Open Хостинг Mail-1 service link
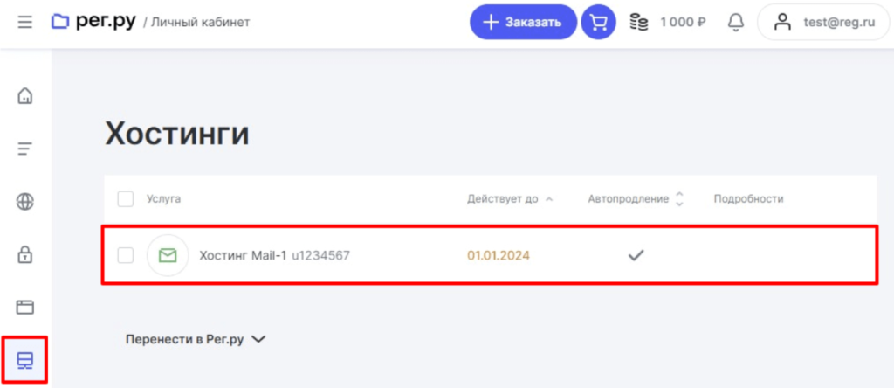 coord(243,255)
